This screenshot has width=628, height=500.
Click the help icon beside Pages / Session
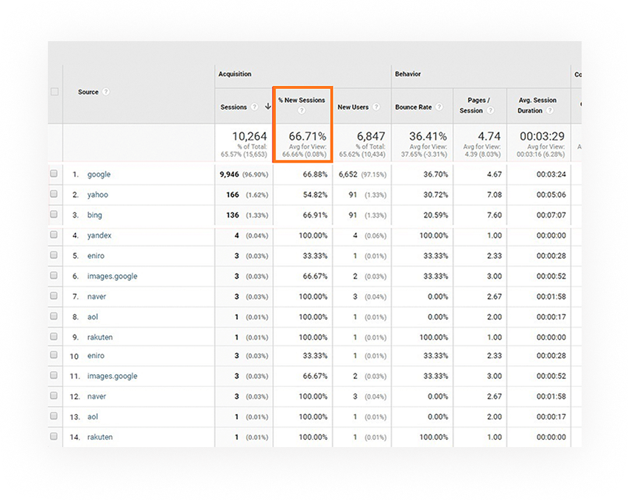coord(490,110)
